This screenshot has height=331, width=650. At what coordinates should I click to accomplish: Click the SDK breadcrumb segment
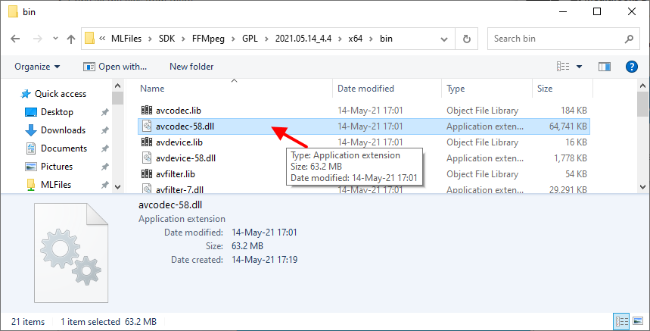tap(166, 39)
